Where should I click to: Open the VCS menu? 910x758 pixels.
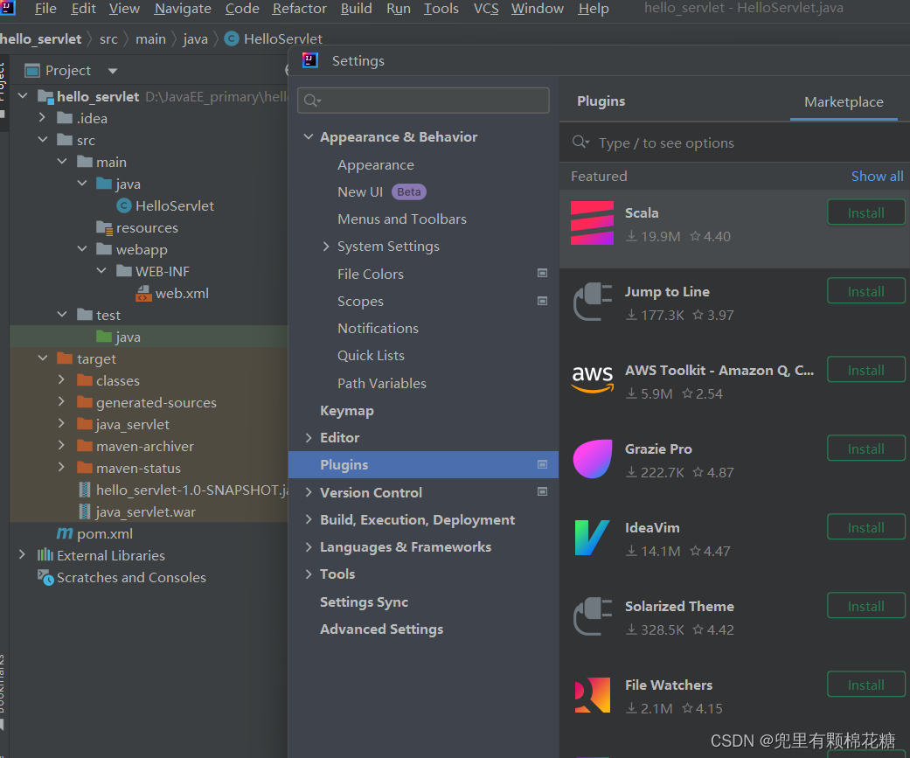click(486, 9)
